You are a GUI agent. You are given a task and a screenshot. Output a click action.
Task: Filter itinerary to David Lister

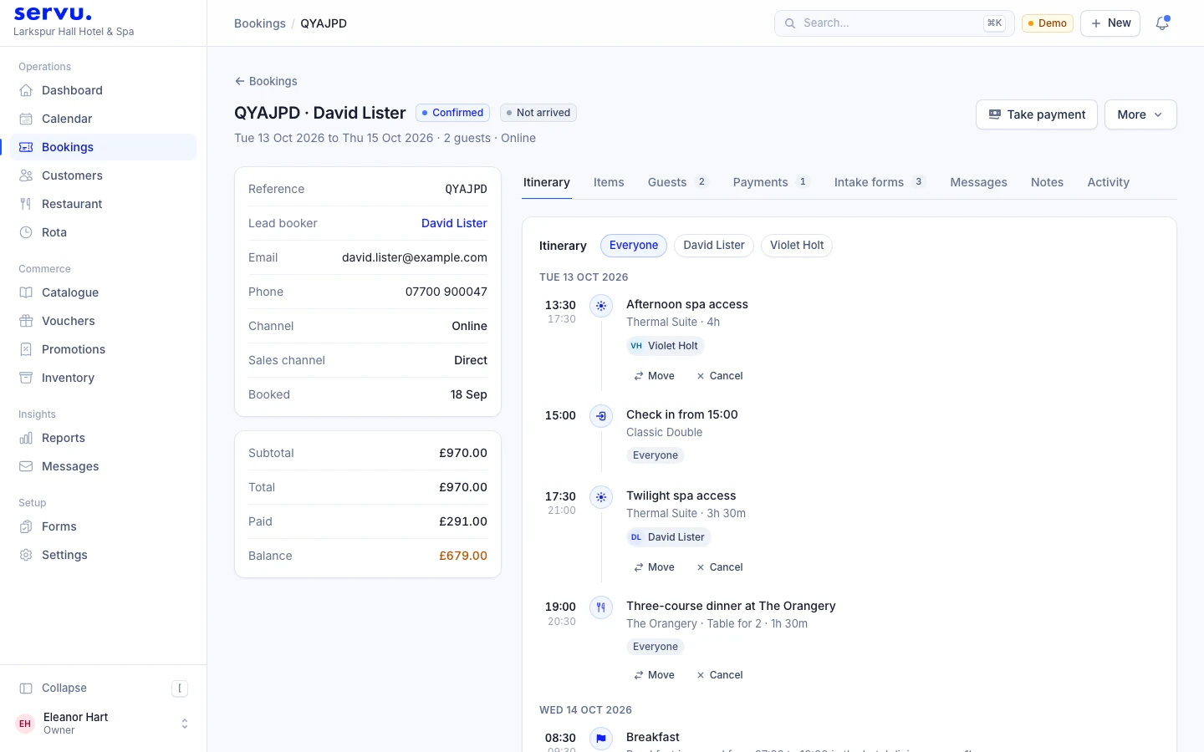click(714, 245)
